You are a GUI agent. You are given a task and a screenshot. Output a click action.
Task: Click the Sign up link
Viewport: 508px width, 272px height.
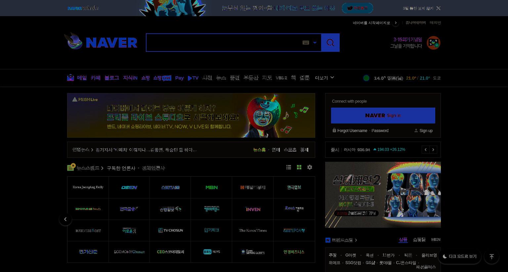pyautogui.click(x=426, y=131)
